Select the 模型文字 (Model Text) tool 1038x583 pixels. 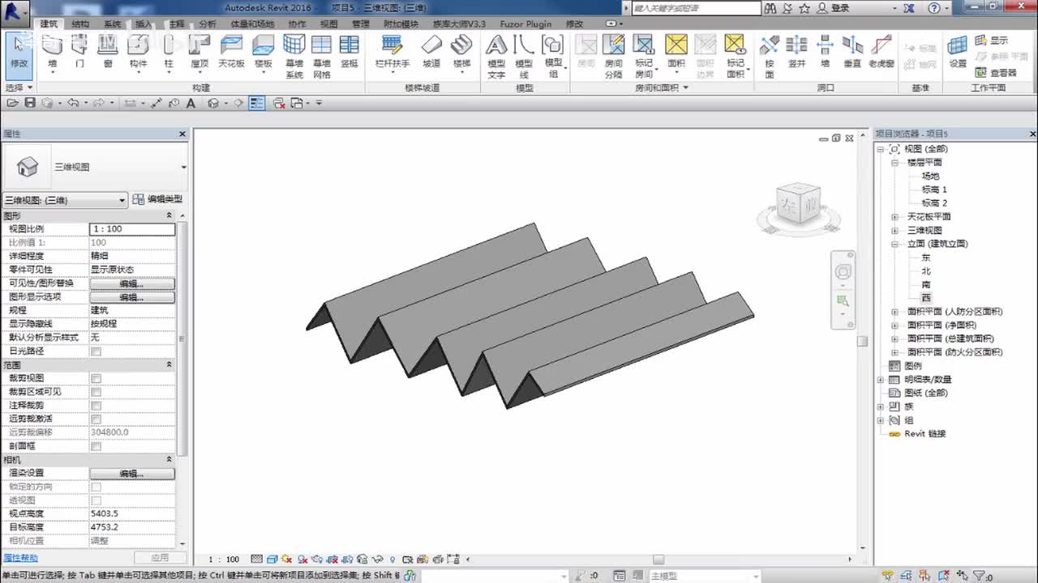[496, 57]
